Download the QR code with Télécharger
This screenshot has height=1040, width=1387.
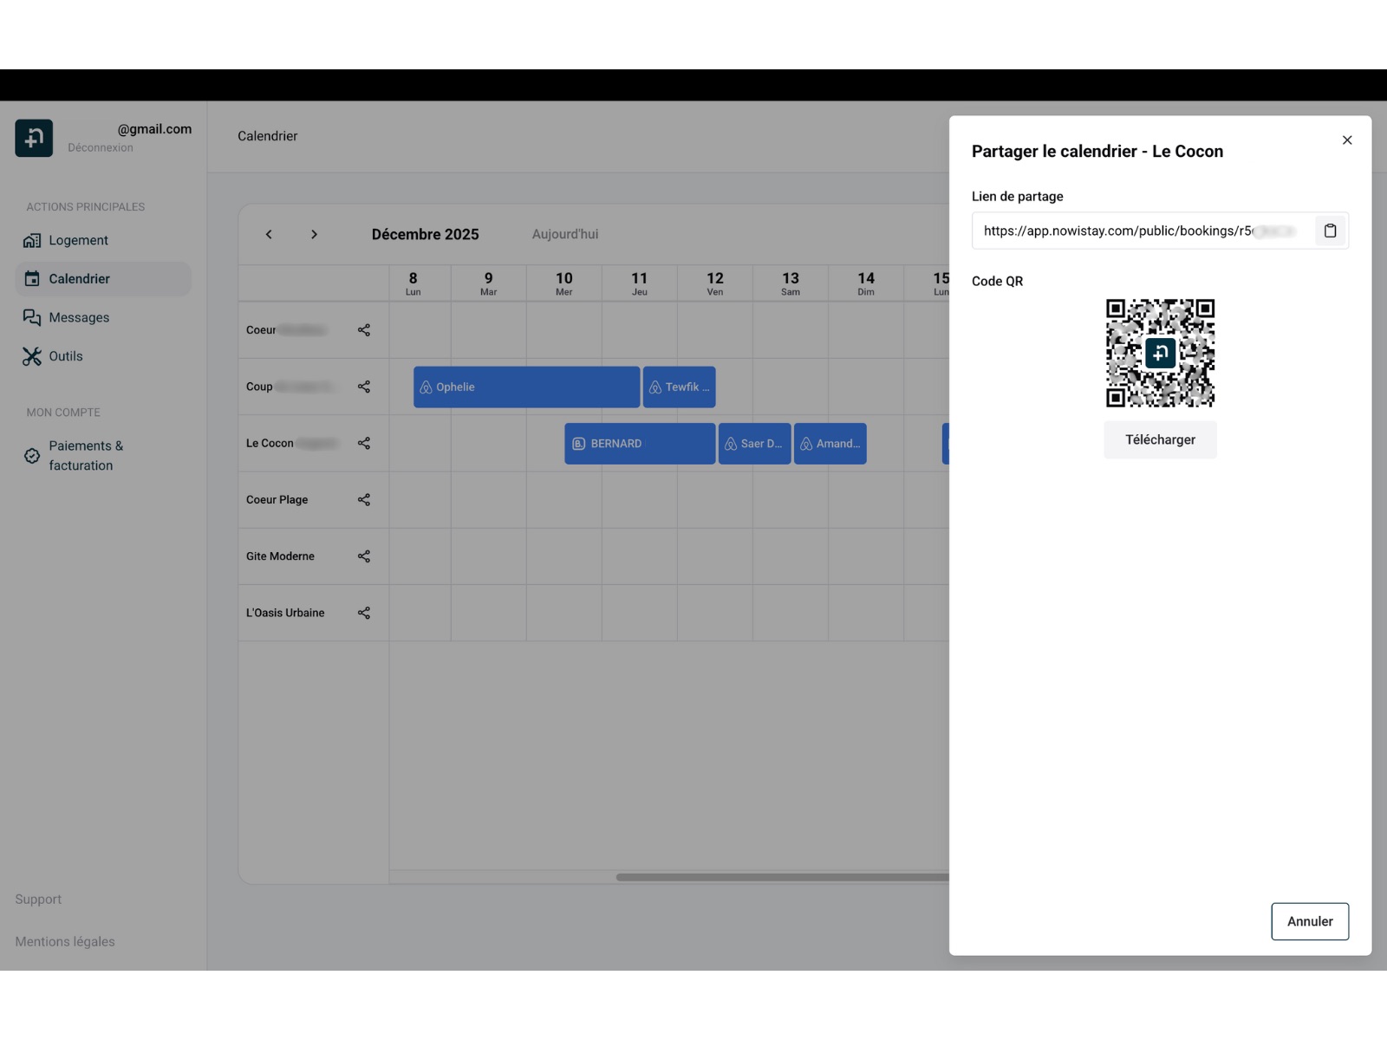1160,439
